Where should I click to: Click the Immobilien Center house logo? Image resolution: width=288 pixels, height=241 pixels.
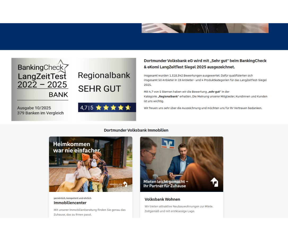pos(125,184)
